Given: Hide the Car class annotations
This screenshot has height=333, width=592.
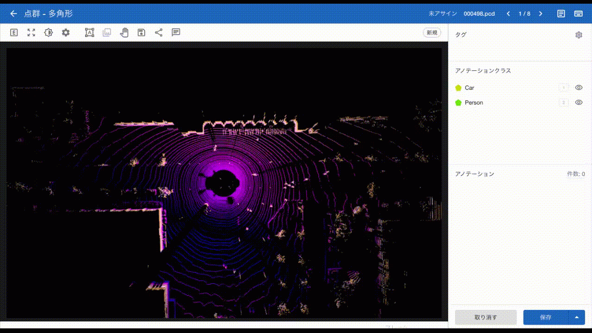Looking at the screenshot, I should (579, 87).
